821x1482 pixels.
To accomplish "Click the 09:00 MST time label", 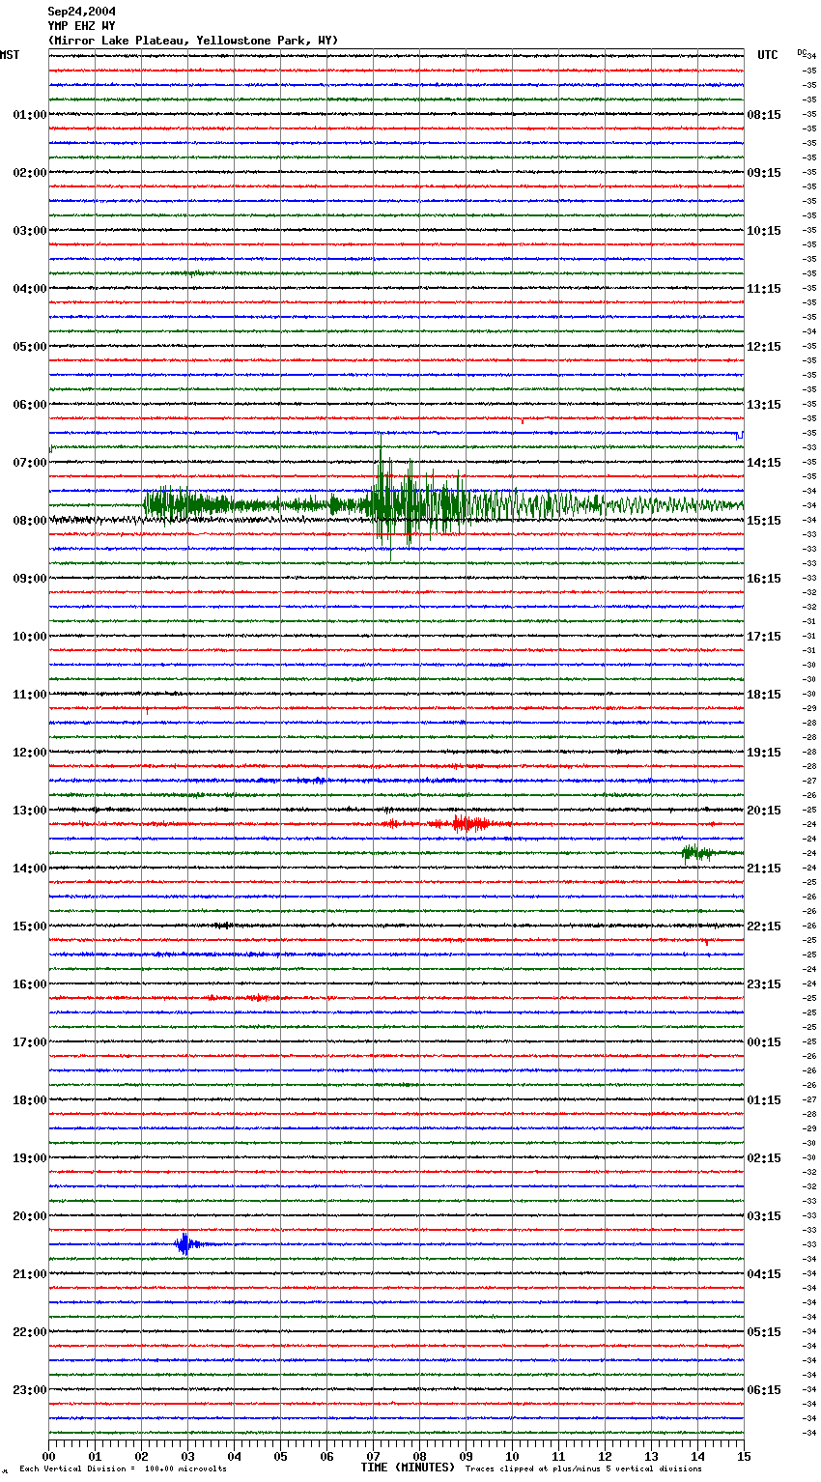I will [29, 579].
